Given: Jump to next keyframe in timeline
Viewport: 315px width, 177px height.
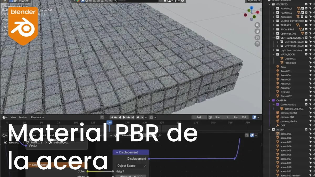Looking at the screenshot, I should [128, 117].
